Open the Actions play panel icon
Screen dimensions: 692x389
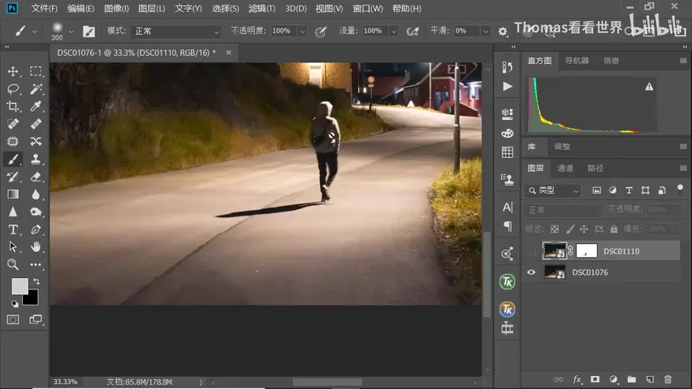(508, 87)
